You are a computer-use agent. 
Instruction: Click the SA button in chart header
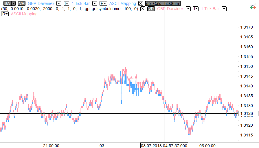click(x=7, y=3)
